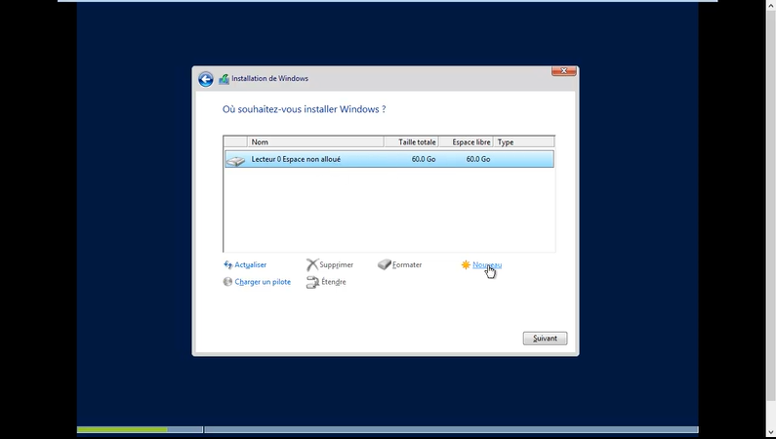Click the Type column header
776x439 pixels.
tap(524, 142)
